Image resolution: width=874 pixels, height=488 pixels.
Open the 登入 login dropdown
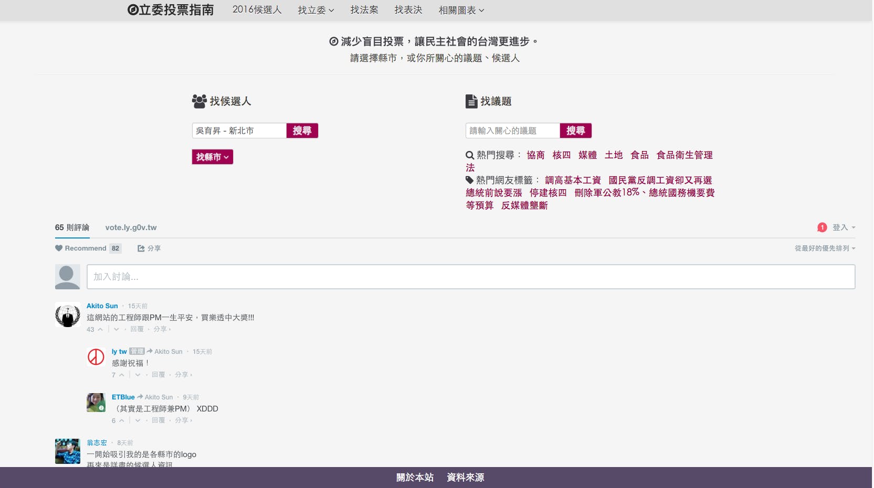pyautogui.click(x=844, y=227)
